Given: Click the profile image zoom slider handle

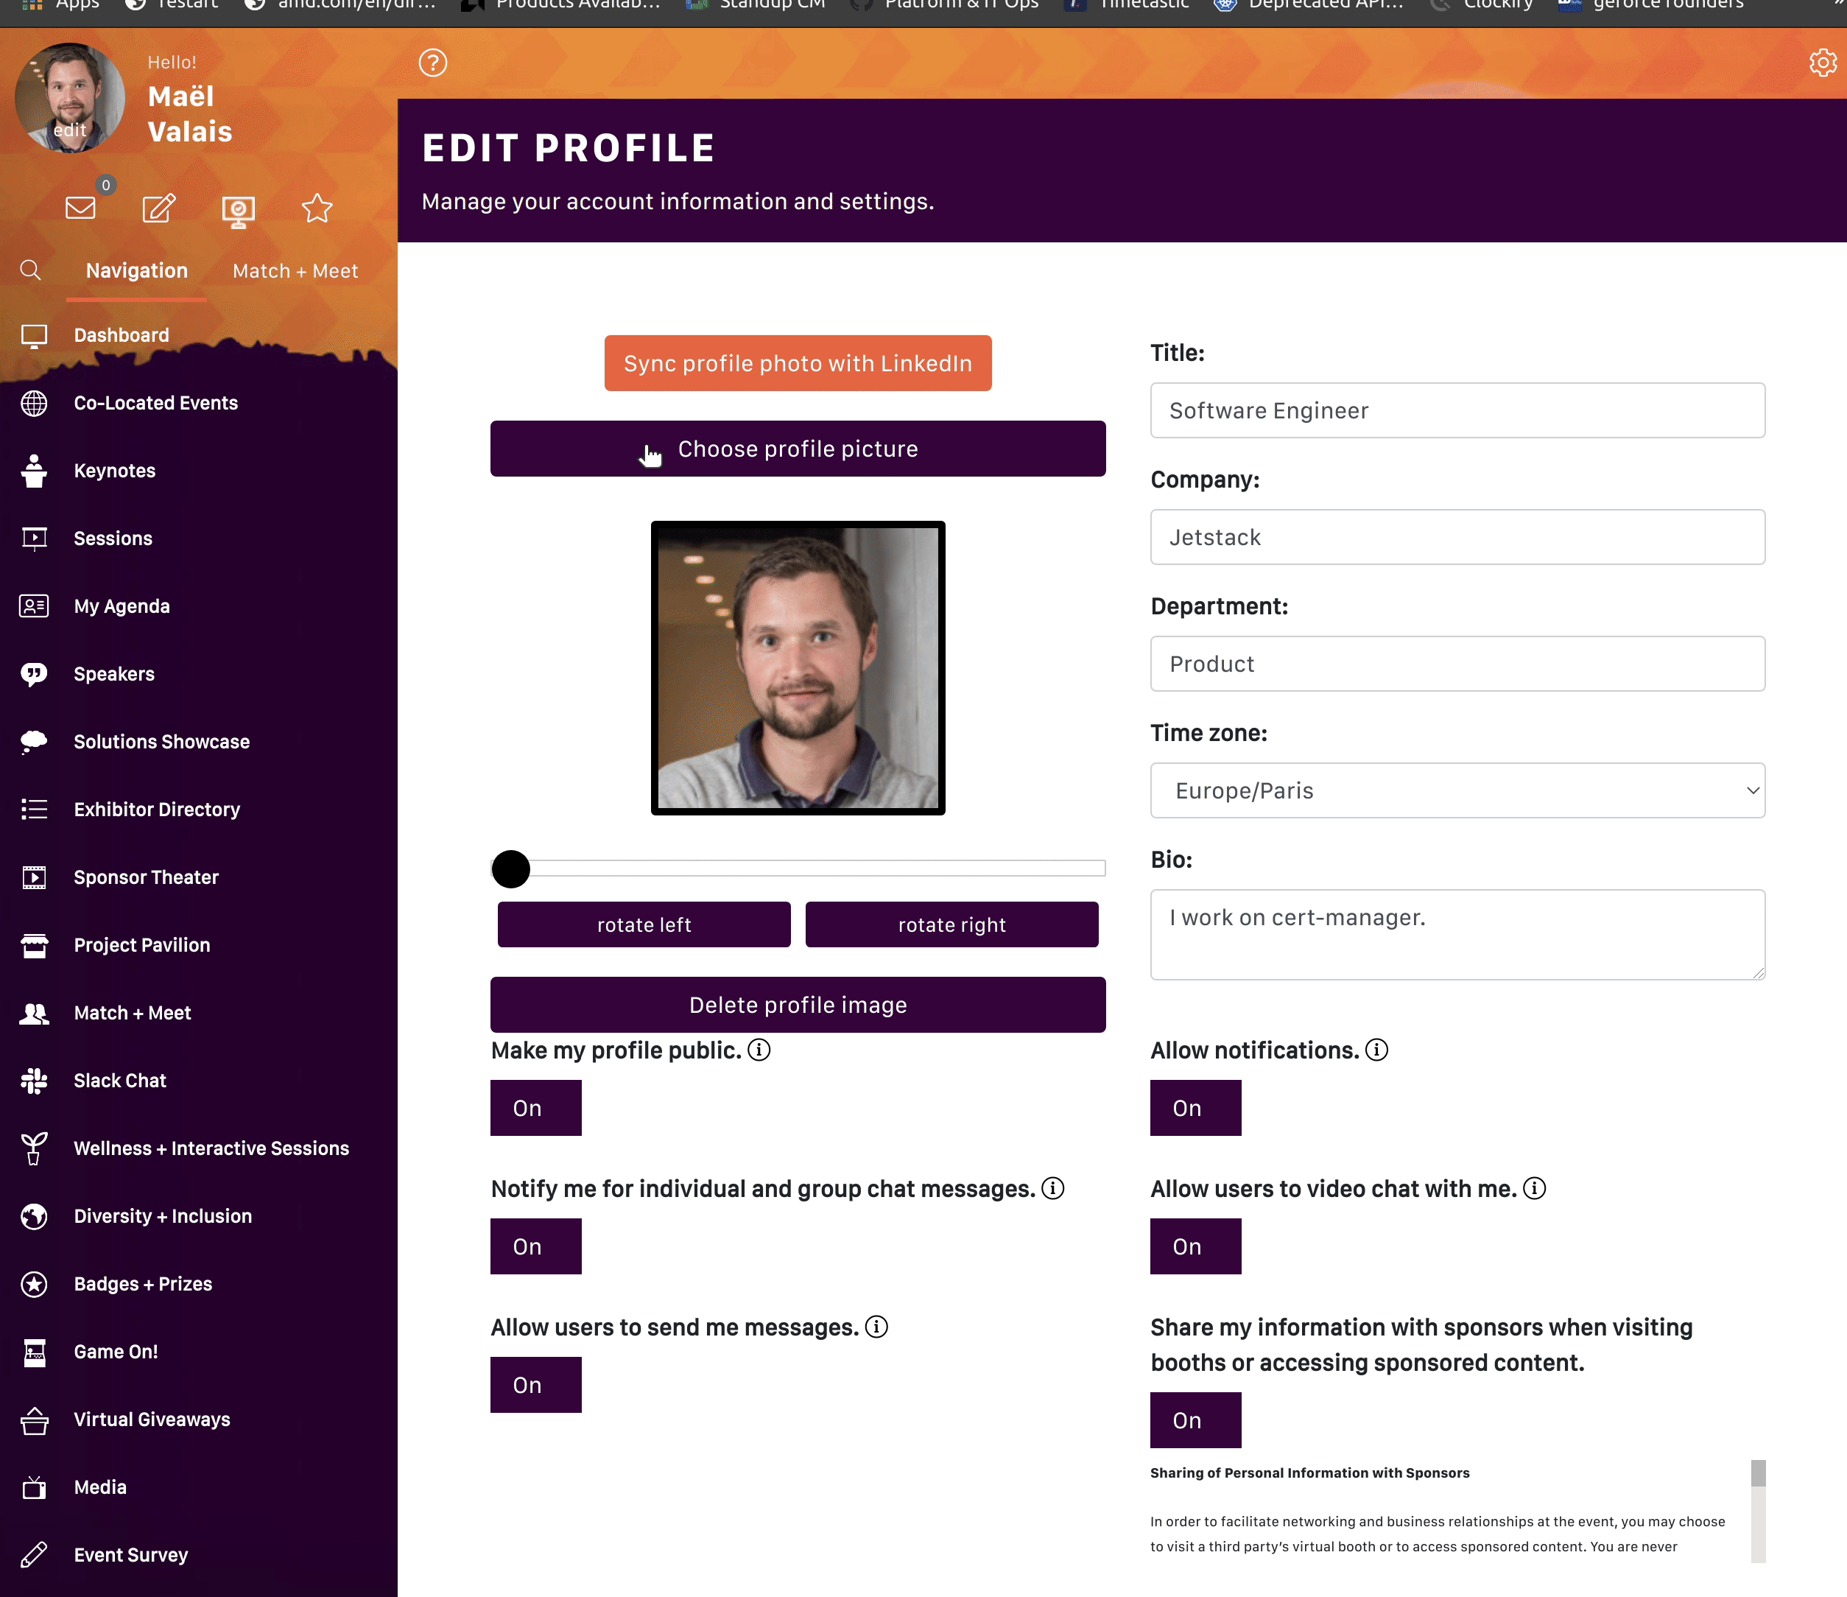Looking at the screenshot, I should pyautogui.click(x=511, y=868).
